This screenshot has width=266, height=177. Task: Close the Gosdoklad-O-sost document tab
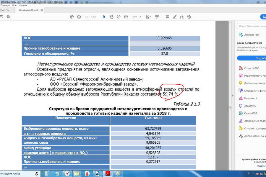tap(42, 10)
